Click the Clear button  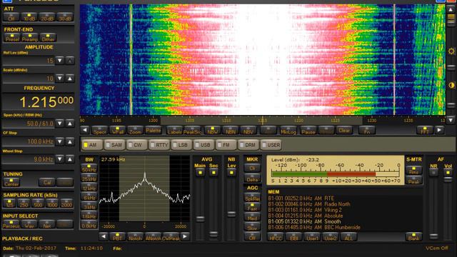point(344,130)
